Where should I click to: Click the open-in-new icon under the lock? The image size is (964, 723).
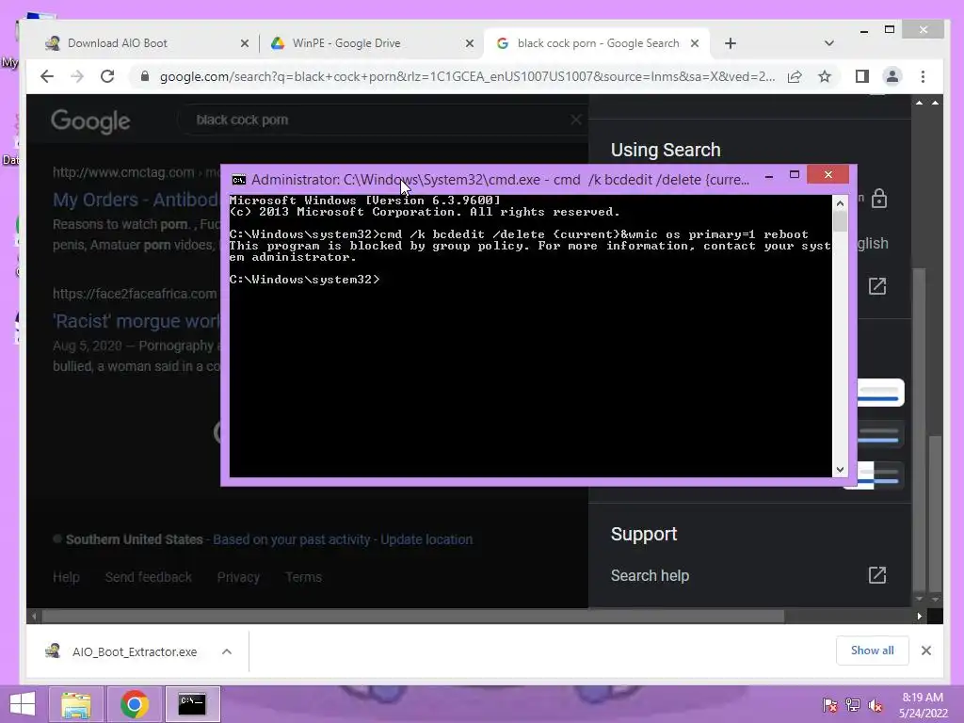click(x=877, y=286)
